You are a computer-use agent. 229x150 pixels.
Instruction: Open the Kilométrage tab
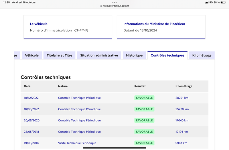click(x=202, y=55)
